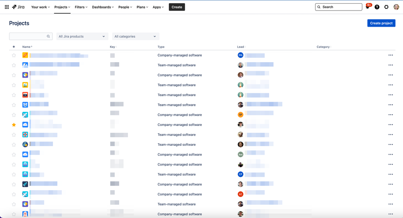This screenshot has width=403, height=218.
Task: Click into the projects filter text box
Action: click(31, 36)
